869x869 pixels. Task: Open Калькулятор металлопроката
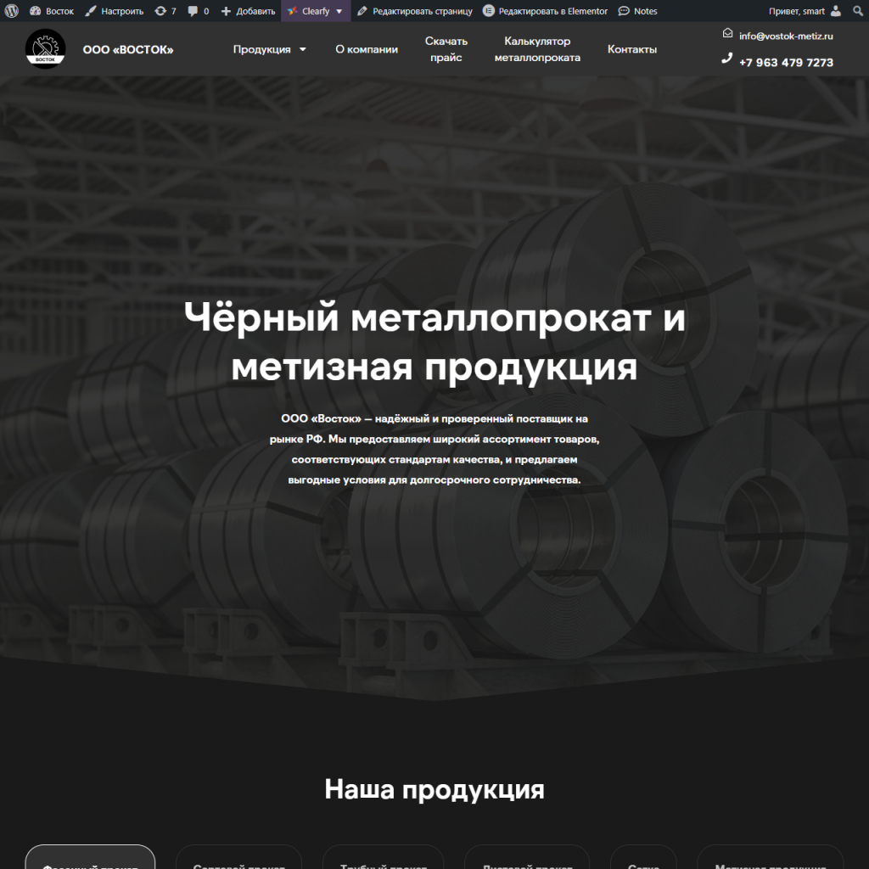tap(537, 49)
